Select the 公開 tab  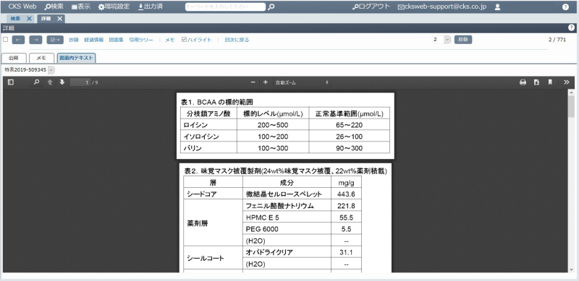[x=14, y=58]
